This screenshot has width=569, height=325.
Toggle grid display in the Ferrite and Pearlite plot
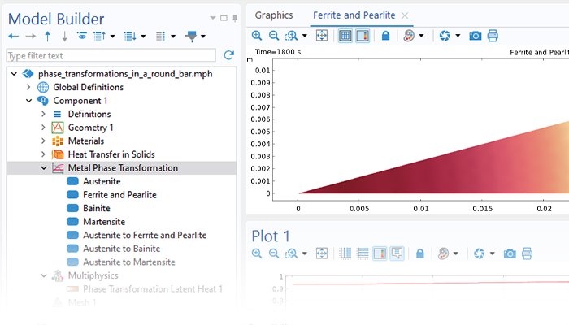coord(345,36)
